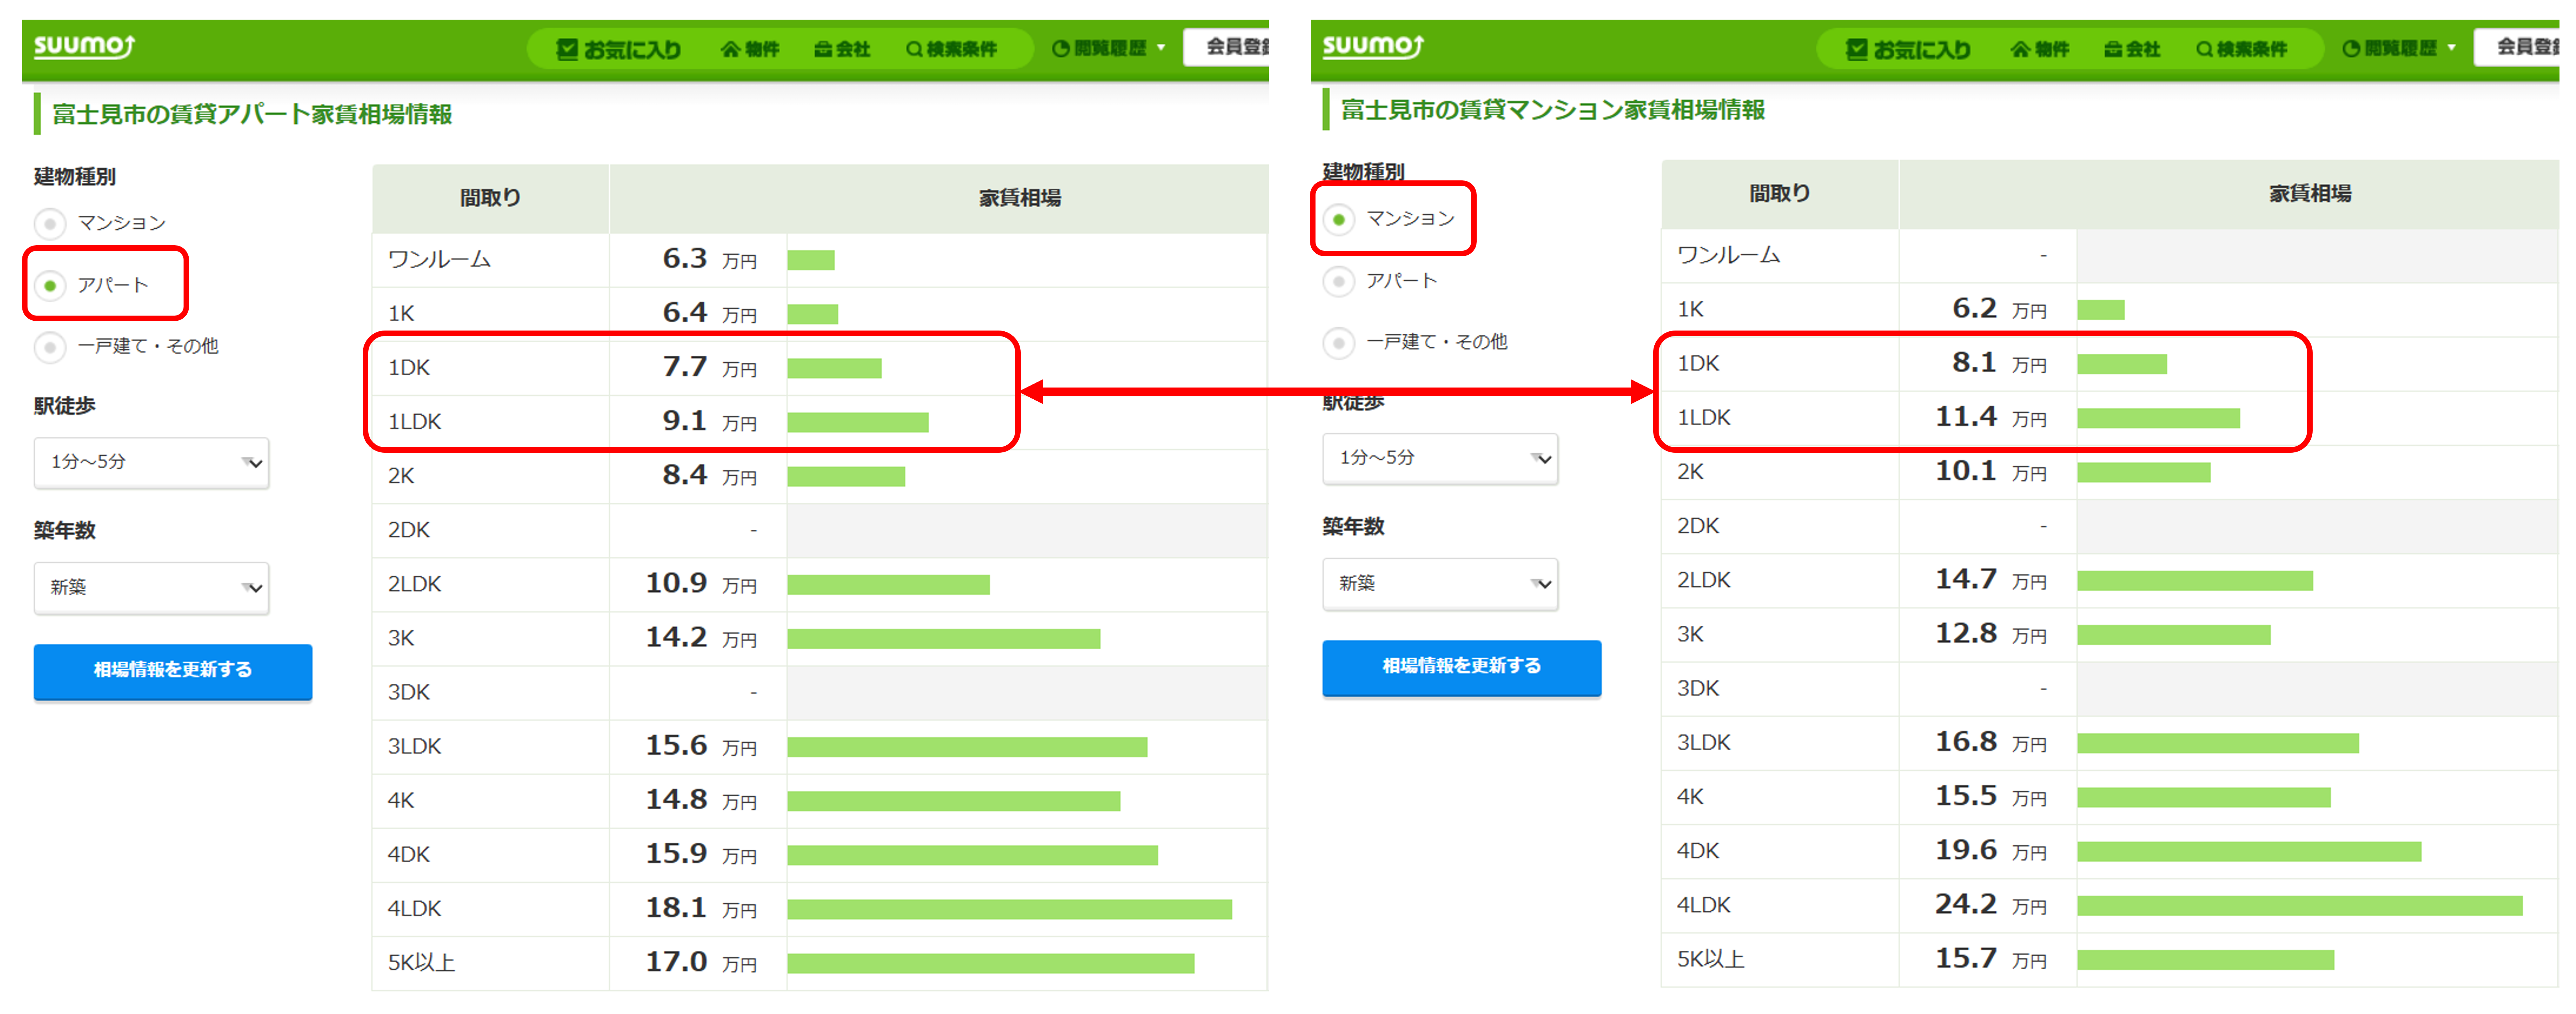Click 3LDK row label in マンション table
The height and width of the screenshot is (1014, 2576).
[1704, 743]
